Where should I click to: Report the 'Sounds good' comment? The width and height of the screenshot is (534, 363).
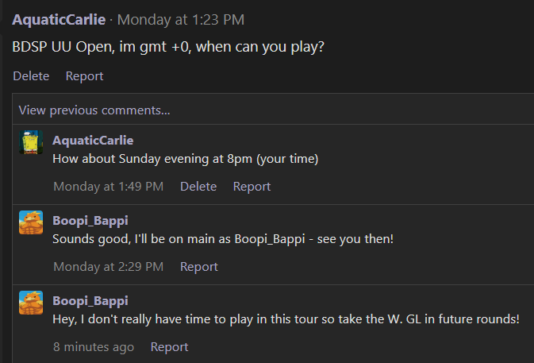[x=199, y=267]
